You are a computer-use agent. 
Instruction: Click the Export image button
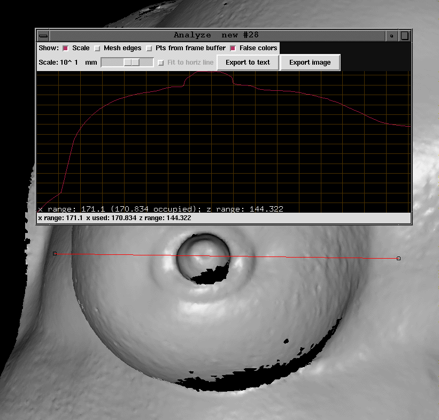click(310, 63)
